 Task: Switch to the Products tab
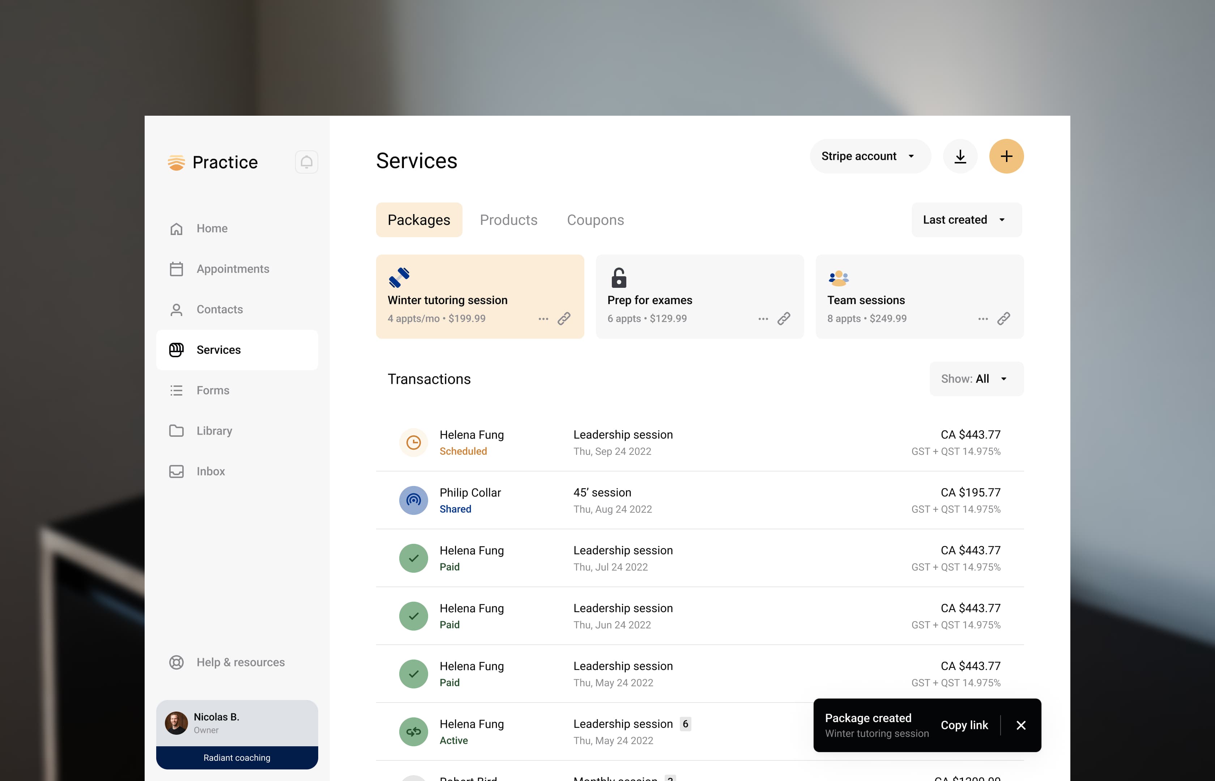click(x=508, y=219)
